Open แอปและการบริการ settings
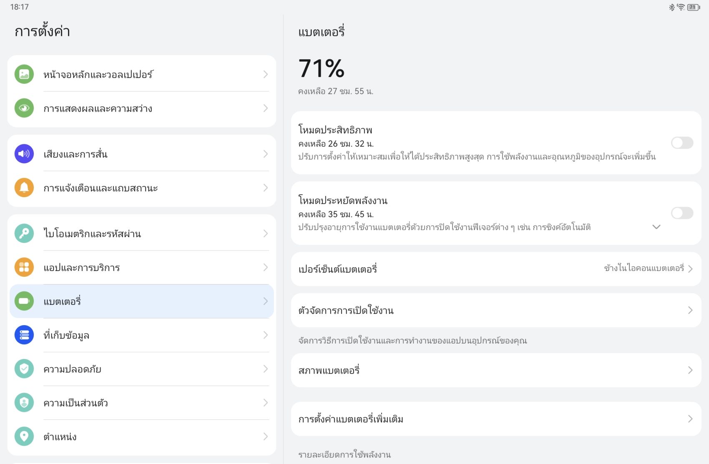Viewport: 709px width, 464px height. point(142,268)
